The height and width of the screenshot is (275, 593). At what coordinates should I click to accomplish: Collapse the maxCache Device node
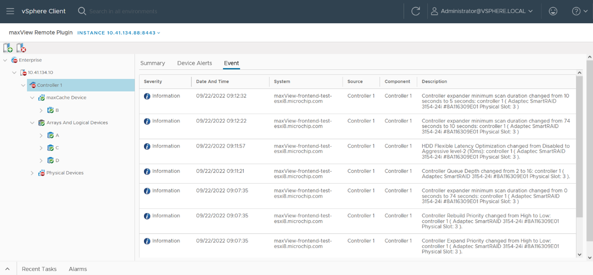coord(32,98)
